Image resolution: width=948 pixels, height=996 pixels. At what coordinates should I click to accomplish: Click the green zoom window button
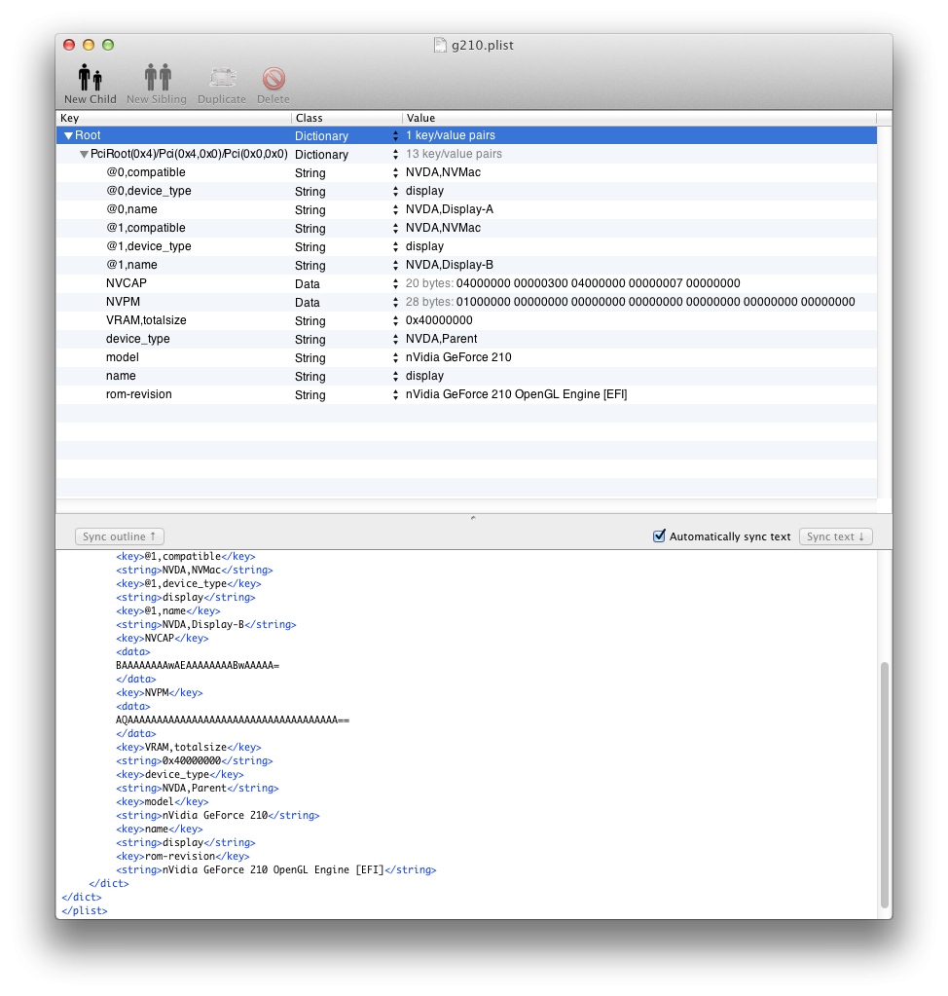click(108, 45)
